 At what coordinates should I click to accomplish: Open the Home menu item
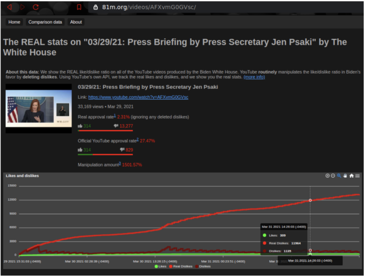click(x=14, y=22)
